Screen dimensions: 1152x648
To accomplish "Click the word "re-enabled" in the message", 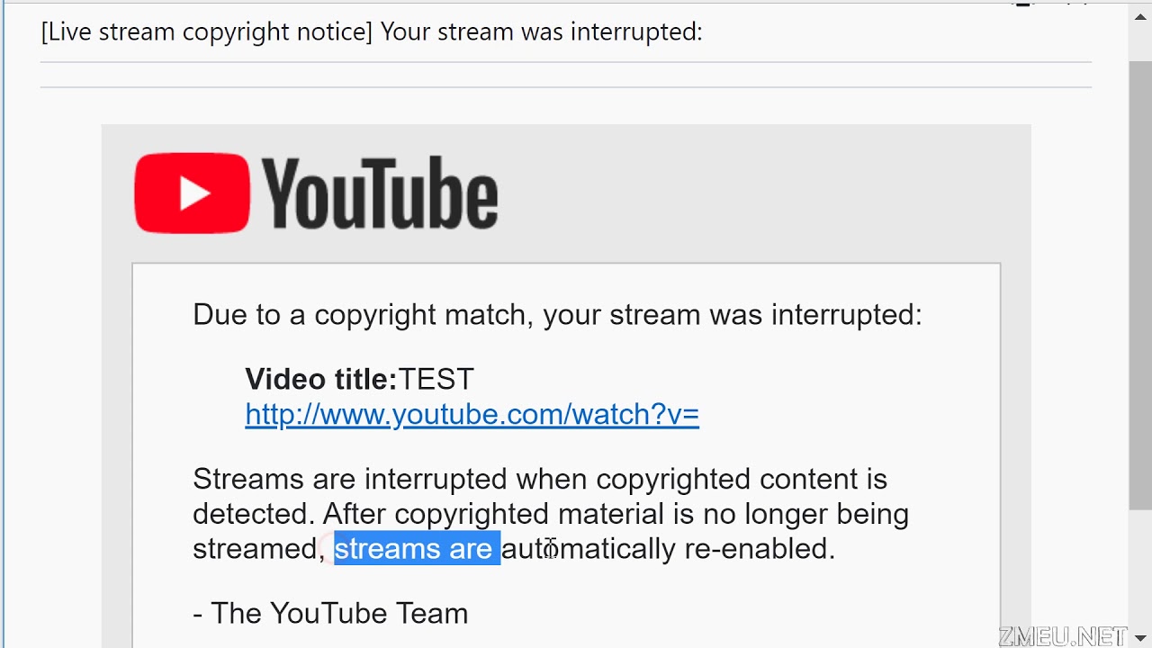I will (x=758, y=548).
